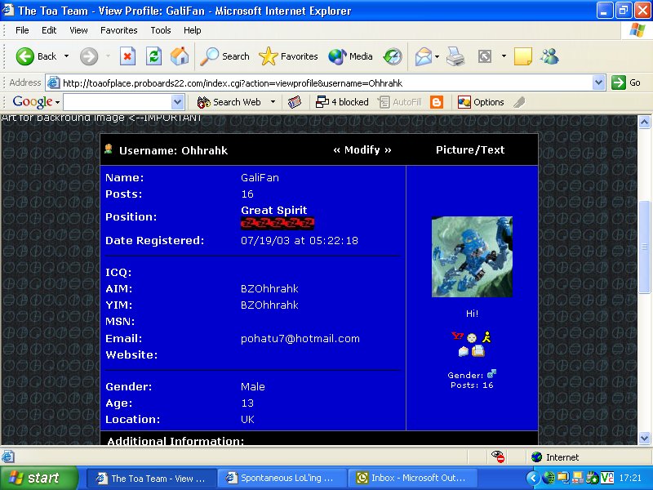Click the VNC tray icon
The width and height of the screenshot is (653, 490).
[606, 478]
